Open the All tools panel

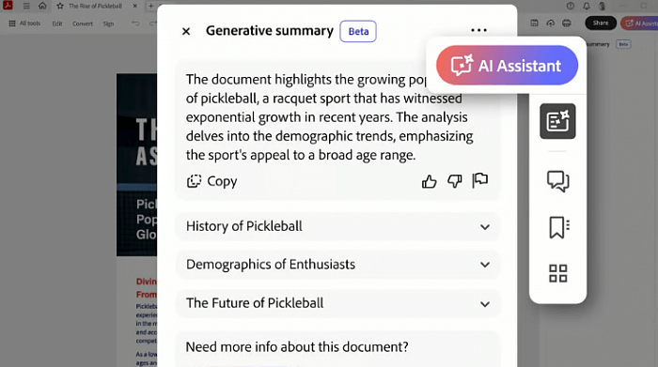[24, 23]
